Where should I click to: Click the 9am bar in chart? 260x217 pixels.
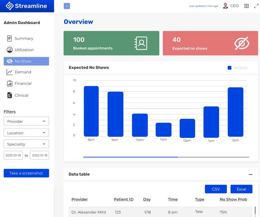[115, 114]
